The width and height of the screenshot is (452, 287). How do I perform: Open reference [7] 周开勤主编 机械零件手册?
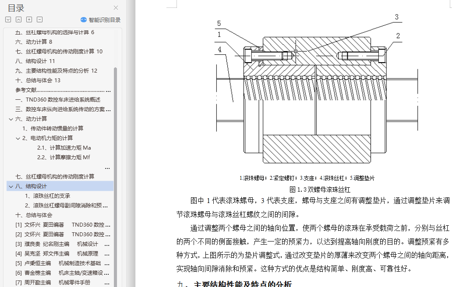point(63,283)
